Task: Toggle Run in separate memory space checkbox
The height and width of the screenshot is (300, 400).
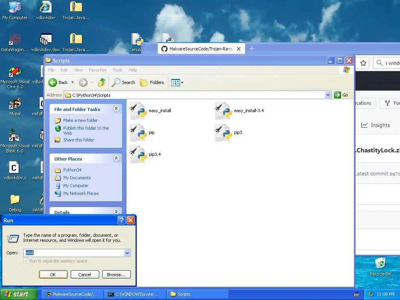Action: (26, 261)
